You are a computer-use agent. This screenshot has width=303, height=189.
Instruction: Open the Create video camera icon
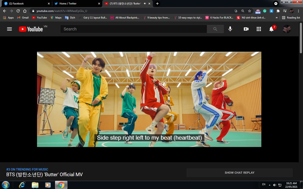click(246, 29)
